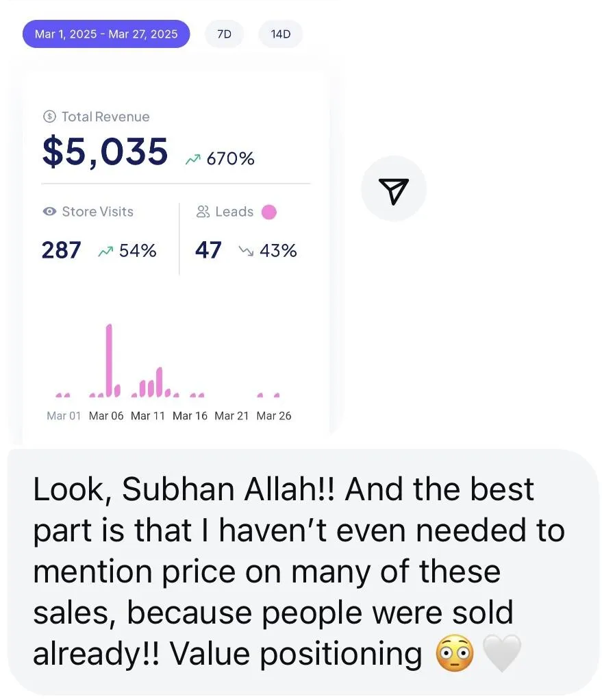
Task: Click the $5,035 total revenue figure
Action: click(105, 151)
